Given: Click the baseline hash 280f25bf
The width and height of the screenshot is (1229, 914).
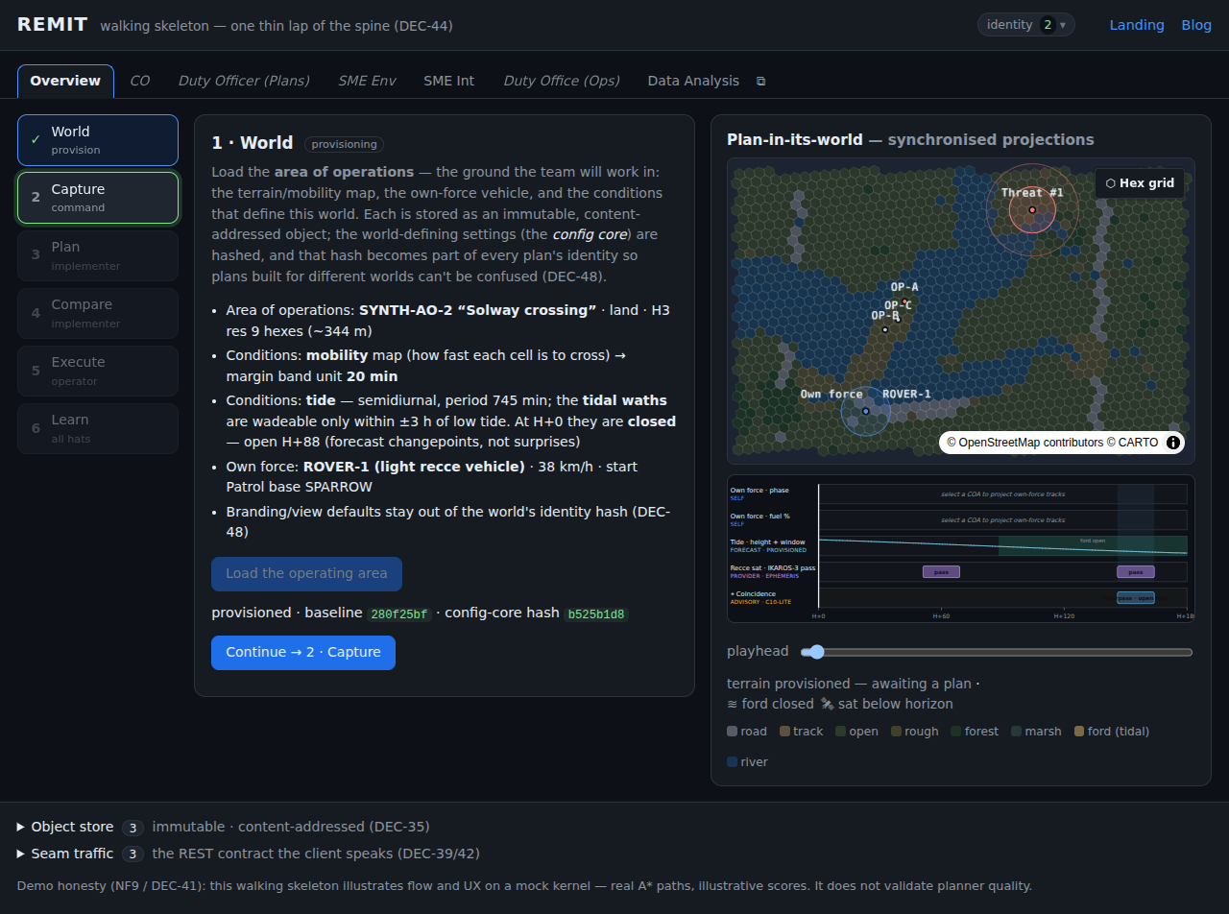Looking at the screenshot, I should (x=398, y=613).
